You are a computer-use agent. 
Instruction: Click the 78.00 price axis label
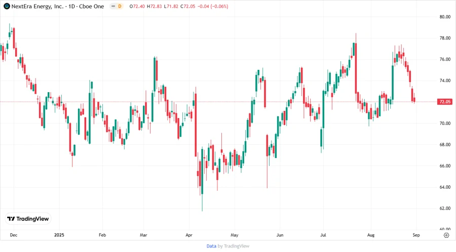445,38
